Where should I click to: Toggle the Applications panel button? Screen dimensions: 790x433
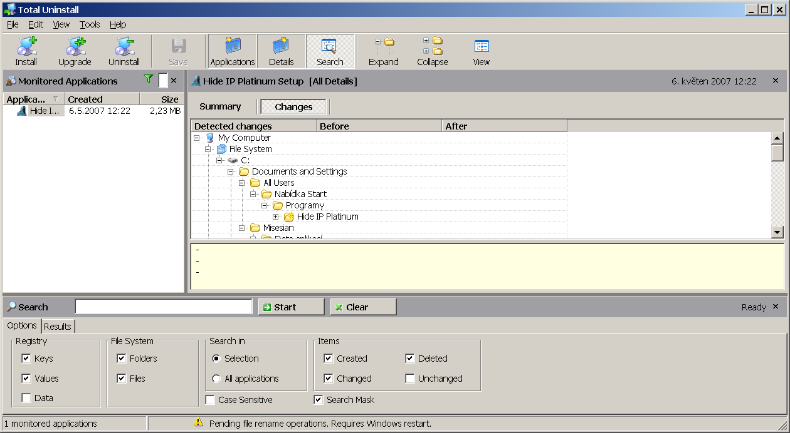point(233,51)
